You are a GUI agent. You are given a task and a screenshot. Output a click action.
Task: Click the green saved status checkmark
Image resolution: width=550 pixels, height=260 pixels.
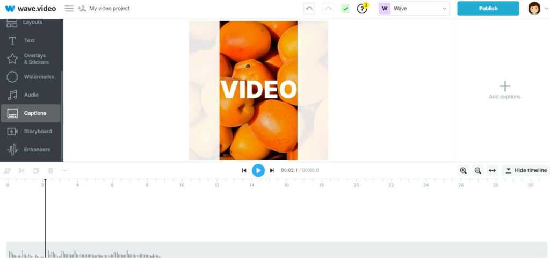tap(345, 9)
